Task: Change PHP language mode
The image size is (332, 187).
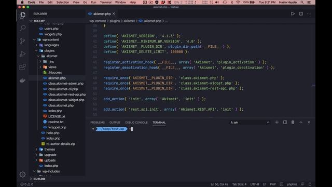Action: [273, 184]
